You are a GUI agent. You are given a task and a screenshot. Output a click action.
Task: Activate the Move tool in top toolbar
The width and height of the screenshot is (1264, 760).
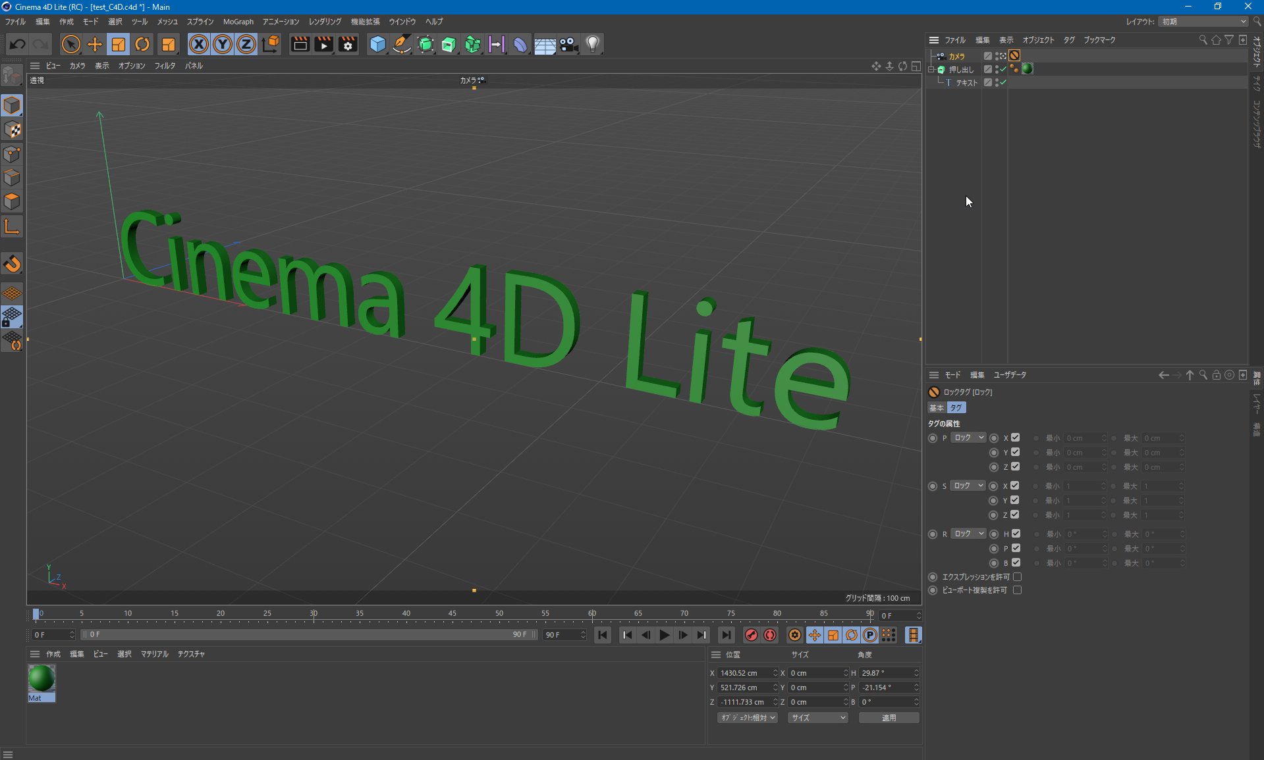coord(94,44)
